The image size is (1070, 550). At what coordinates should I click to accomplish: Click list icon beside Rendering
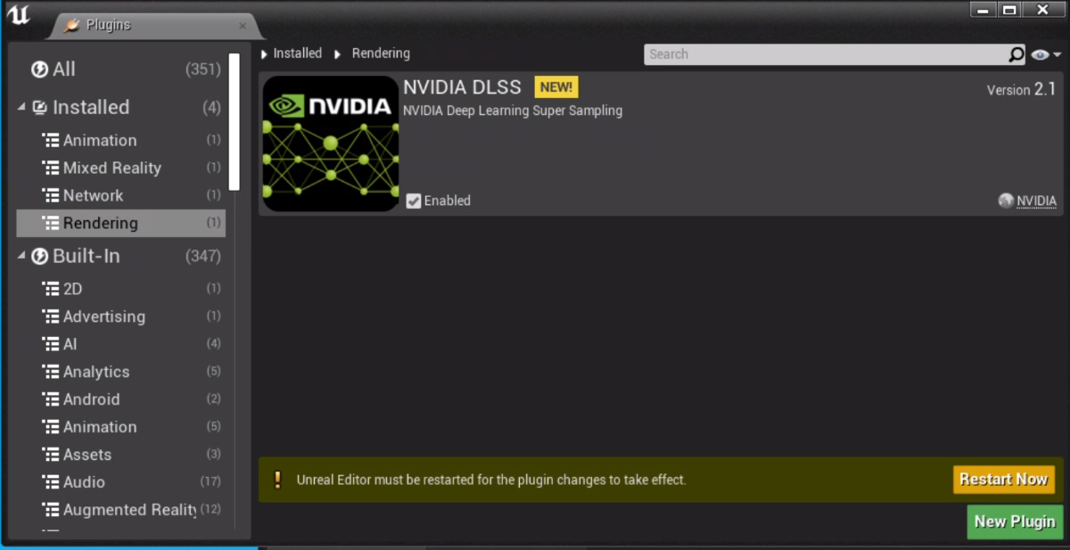(x=51, y=223)
